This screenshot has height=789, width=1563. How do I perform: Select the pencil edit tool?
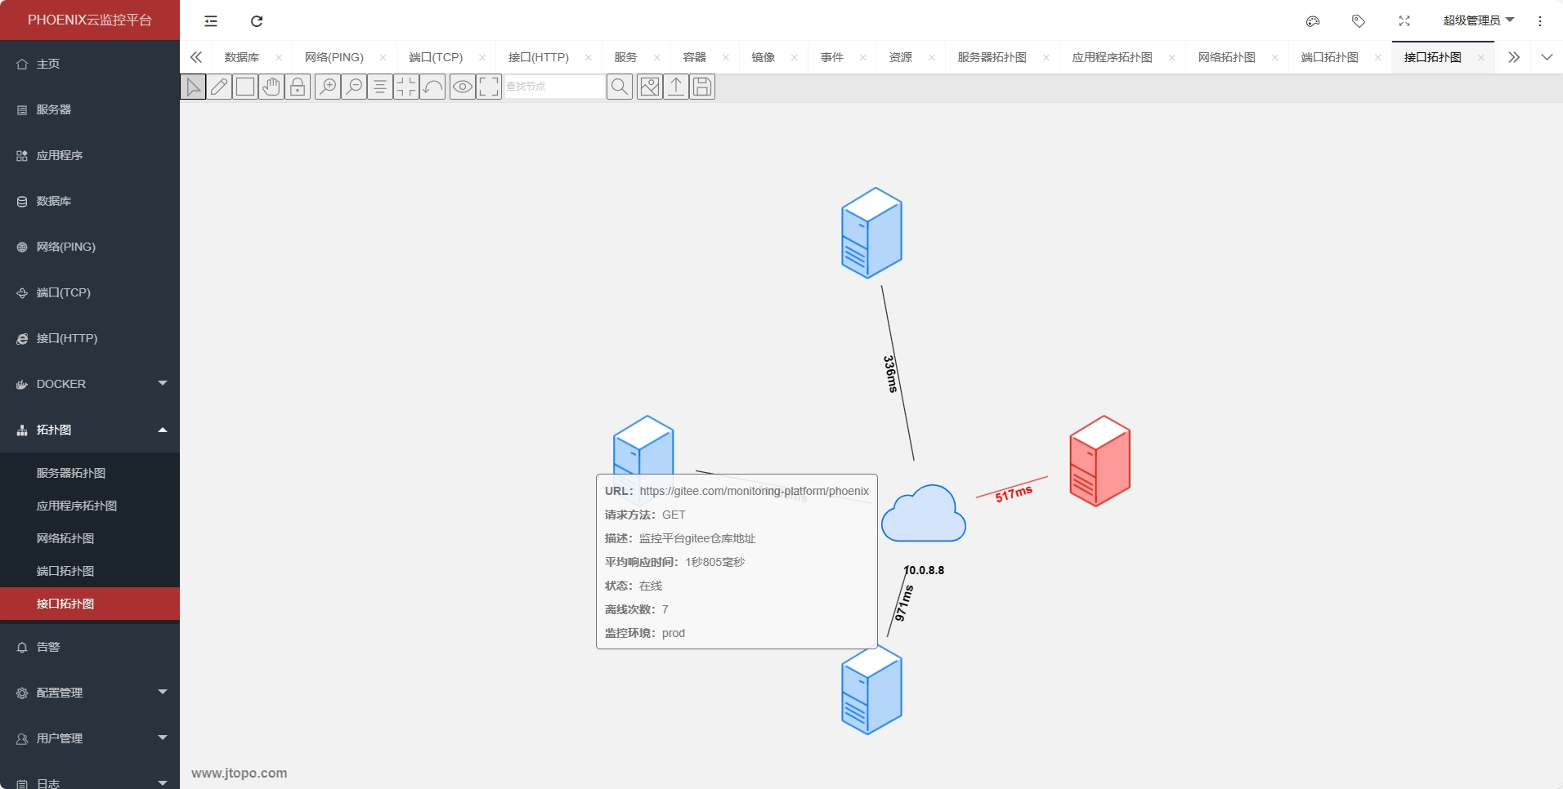pyautogui.click(x=219, y=87)
